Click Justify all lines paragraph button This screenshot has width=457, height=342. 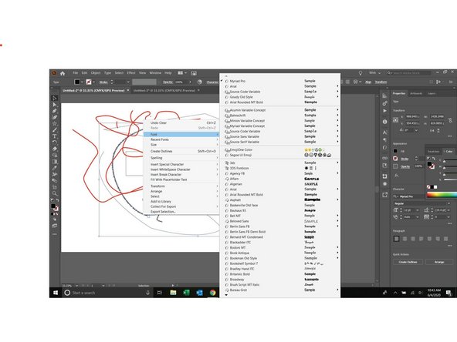[446, 239]
